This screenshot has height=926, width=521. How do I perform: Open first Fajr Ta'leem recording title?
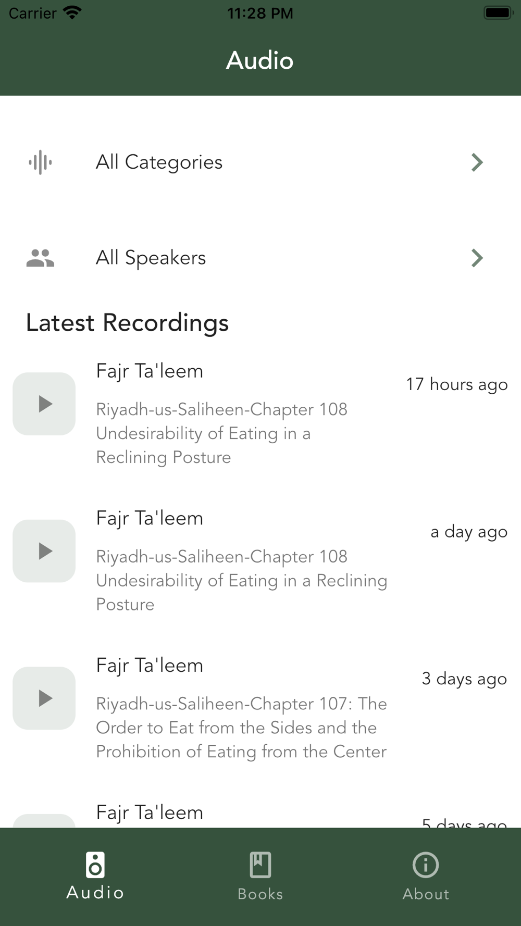pos(150,371)
